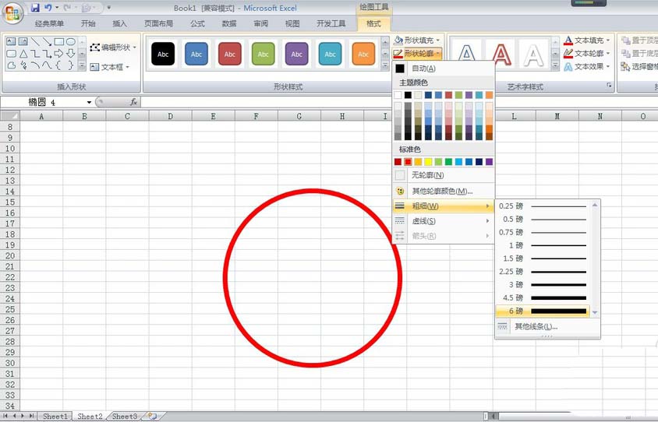
Task: Switch to the 页面布局 tab
Action: click(x=158, y=23)
